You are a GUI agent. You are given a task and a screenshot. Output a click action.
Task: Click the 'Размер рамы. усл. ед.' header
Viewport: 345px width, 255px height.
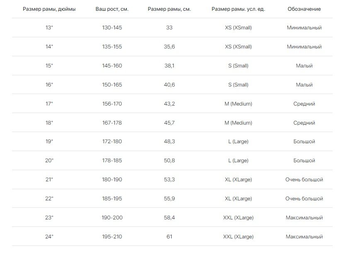click(238, 9)
